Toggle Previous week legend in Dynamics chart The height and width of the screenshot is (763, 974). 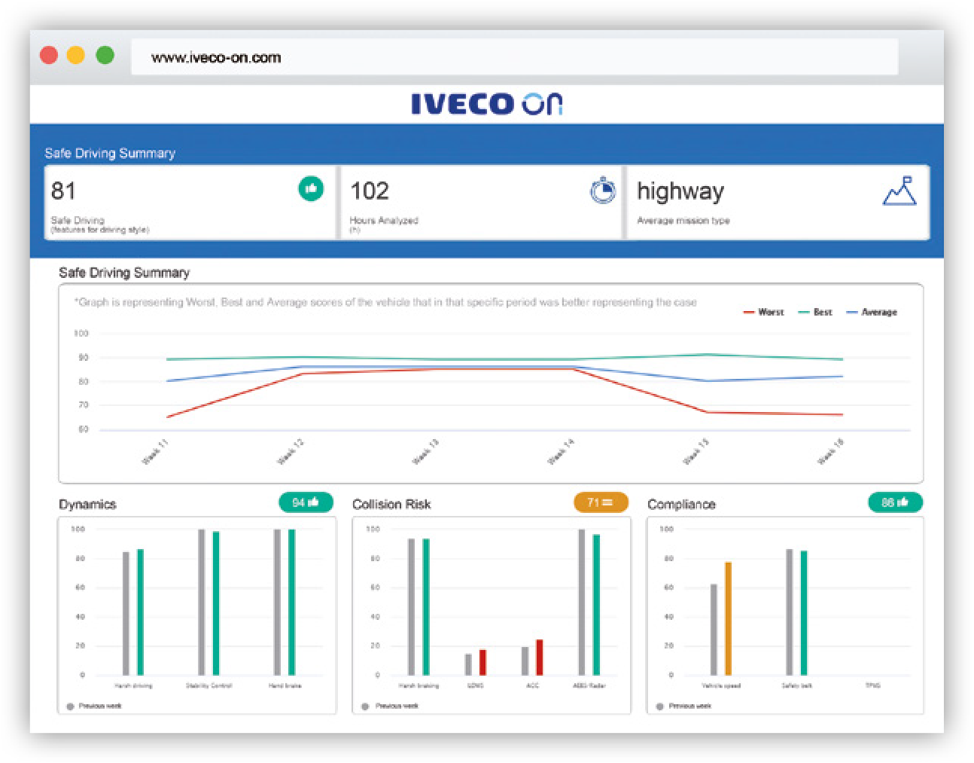(94, 706)
